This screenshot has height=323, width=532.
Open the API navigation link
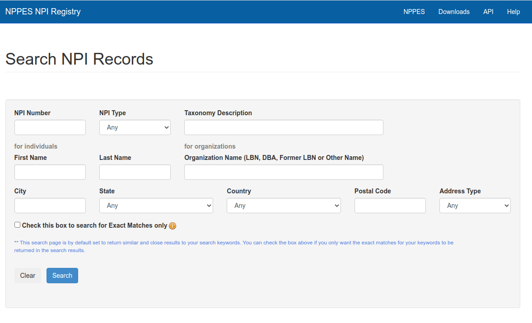488,12
